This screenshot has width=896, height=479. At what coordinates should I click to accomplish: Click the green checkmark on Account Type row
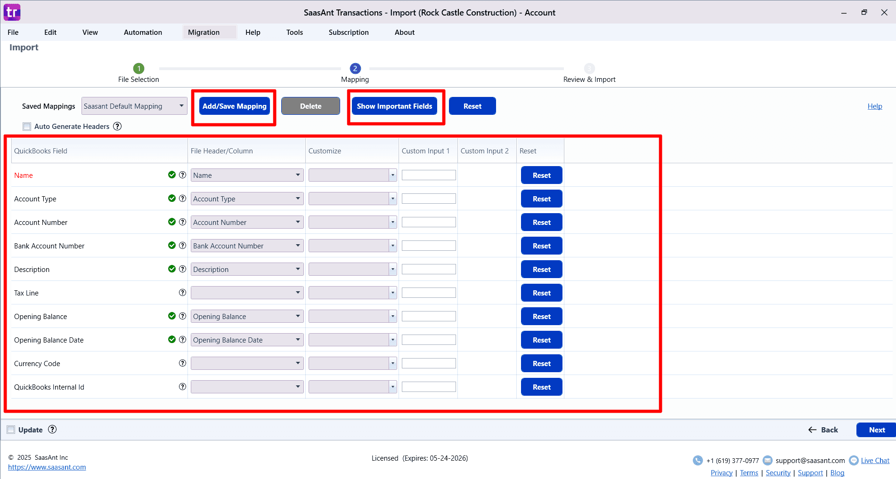[x=172, y=199]
